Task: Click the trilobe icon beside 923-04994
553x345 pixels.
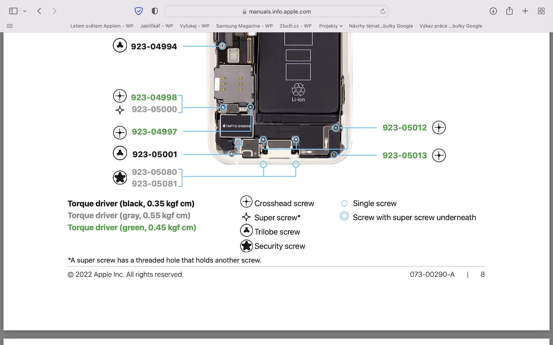Action: point(120,45)
